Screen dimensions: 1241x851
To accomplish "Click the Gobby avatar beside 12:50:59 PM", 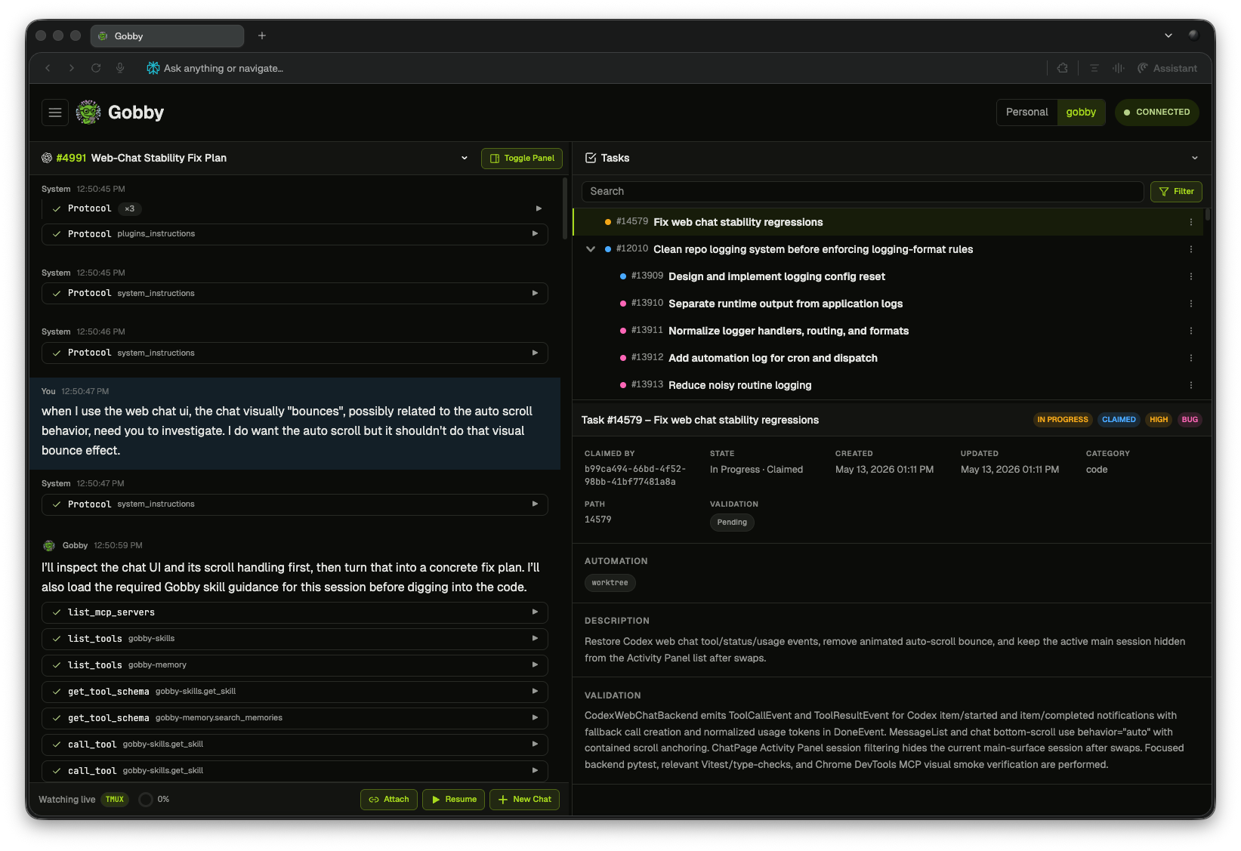I will coord(49,545).
